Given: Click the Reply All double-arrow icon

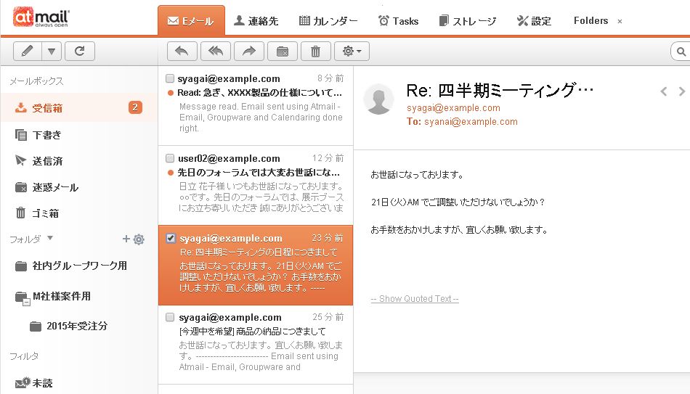Looking at the screenshot, I should pos(216,51).
